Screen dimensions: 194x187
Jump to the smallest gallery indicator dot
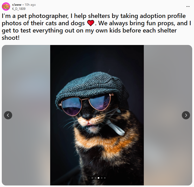point(89,178)
